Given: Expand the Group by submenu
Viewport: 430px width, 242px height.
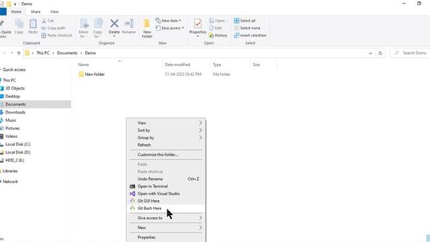Looking at the screenshot, I should click(167, 137).
